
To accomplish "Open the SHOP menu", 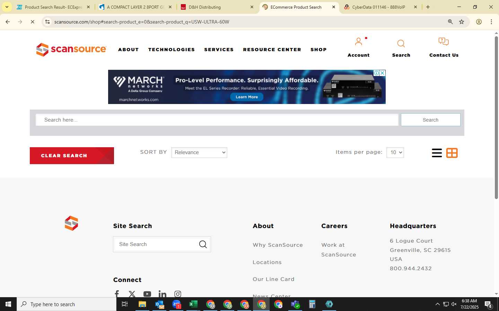I will (x=318, y=49).
